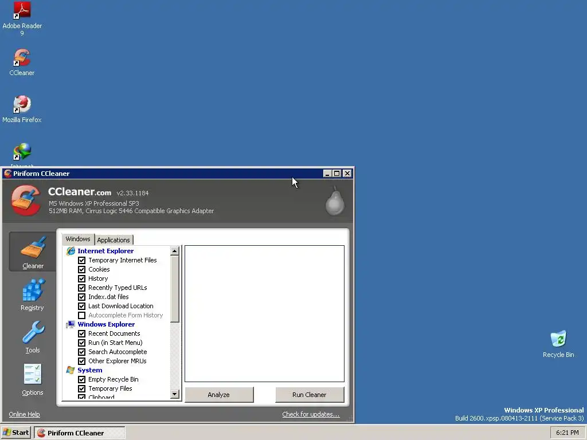Click the MS Windows XP Professional SP3 text
The height and width of the screenshot is (440, 587).
click(x=94, y=203)
